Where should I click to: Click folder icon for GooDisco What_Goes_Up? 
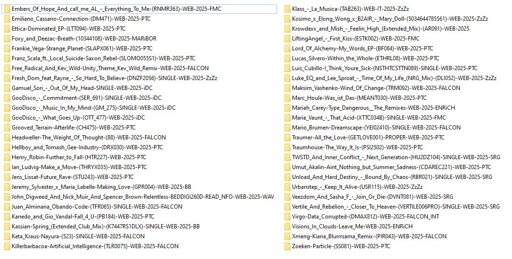click(x=7, y=118)
